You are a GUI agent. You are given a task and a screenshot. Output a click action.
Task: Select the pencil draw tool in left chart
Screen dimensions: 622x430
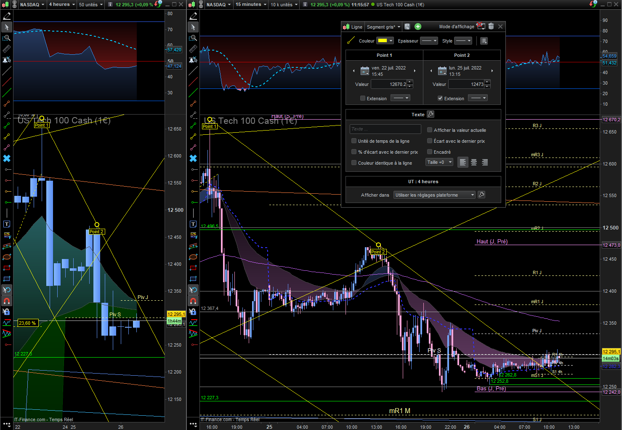click(x=7, y=16)
